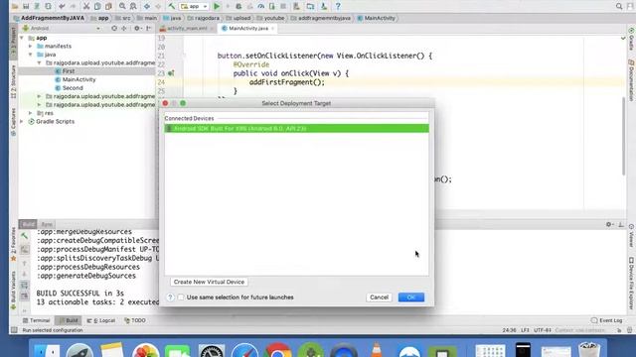Click AddFragmemntByJAVA breadcrumb
The image size is (636, 357).
(x=49, y=18)
